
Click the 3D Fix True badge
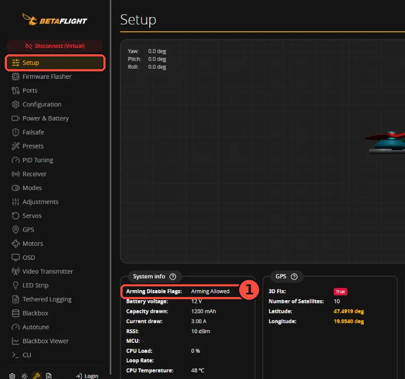click(340, 292)
